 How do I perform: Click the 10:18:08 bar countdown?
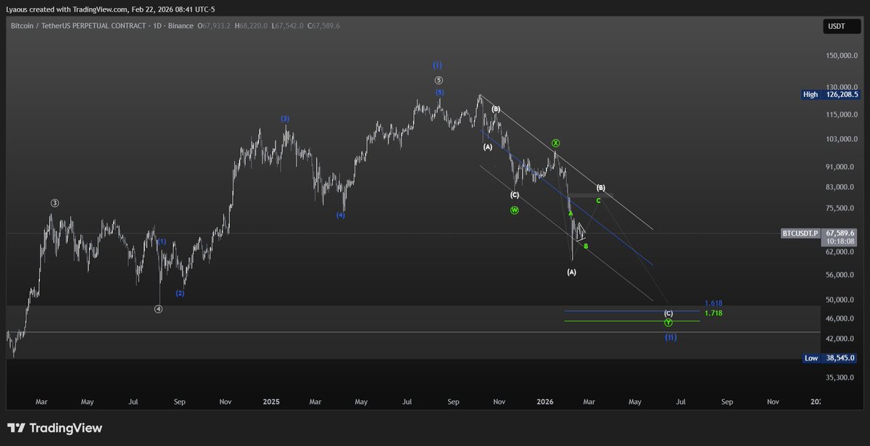click(841, 241)
